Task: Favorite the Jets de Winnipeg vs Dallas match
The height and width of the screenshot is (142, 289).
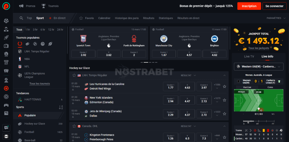Action: 224,114
